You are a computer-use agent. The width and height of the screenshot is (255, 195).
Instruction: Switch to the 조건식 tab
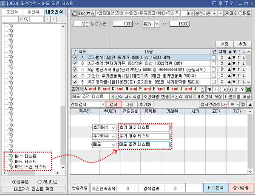coord(11,12)
